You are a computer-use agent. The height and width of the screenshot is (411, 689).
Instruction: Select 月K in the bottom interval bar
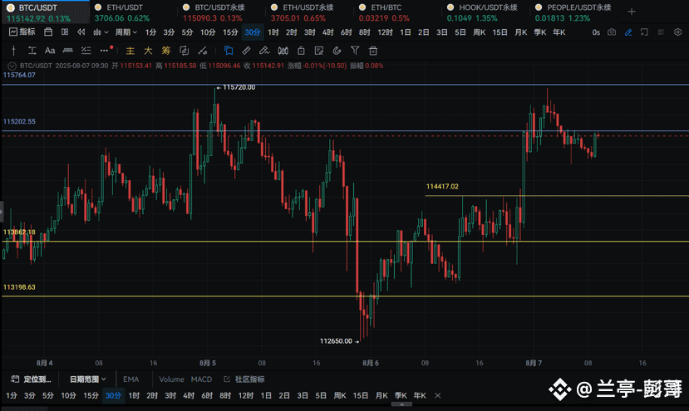(x=381, y=395)
